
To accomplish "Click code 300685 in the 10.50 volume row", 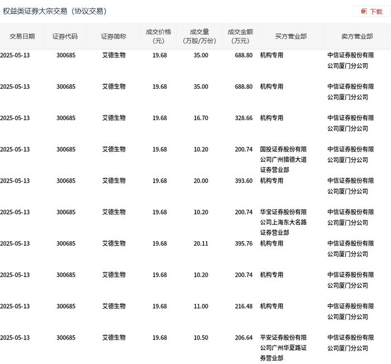I will click(66, 338).
